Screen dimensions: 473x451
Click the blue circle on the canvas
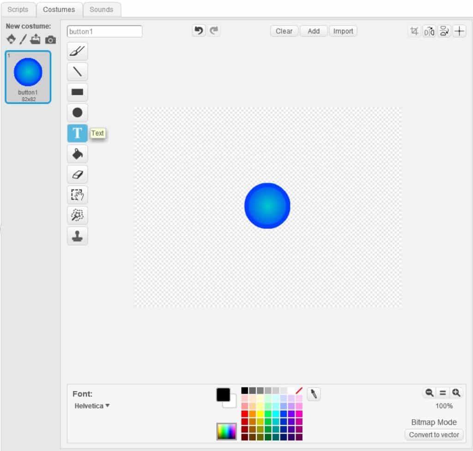tap(267, 206)
